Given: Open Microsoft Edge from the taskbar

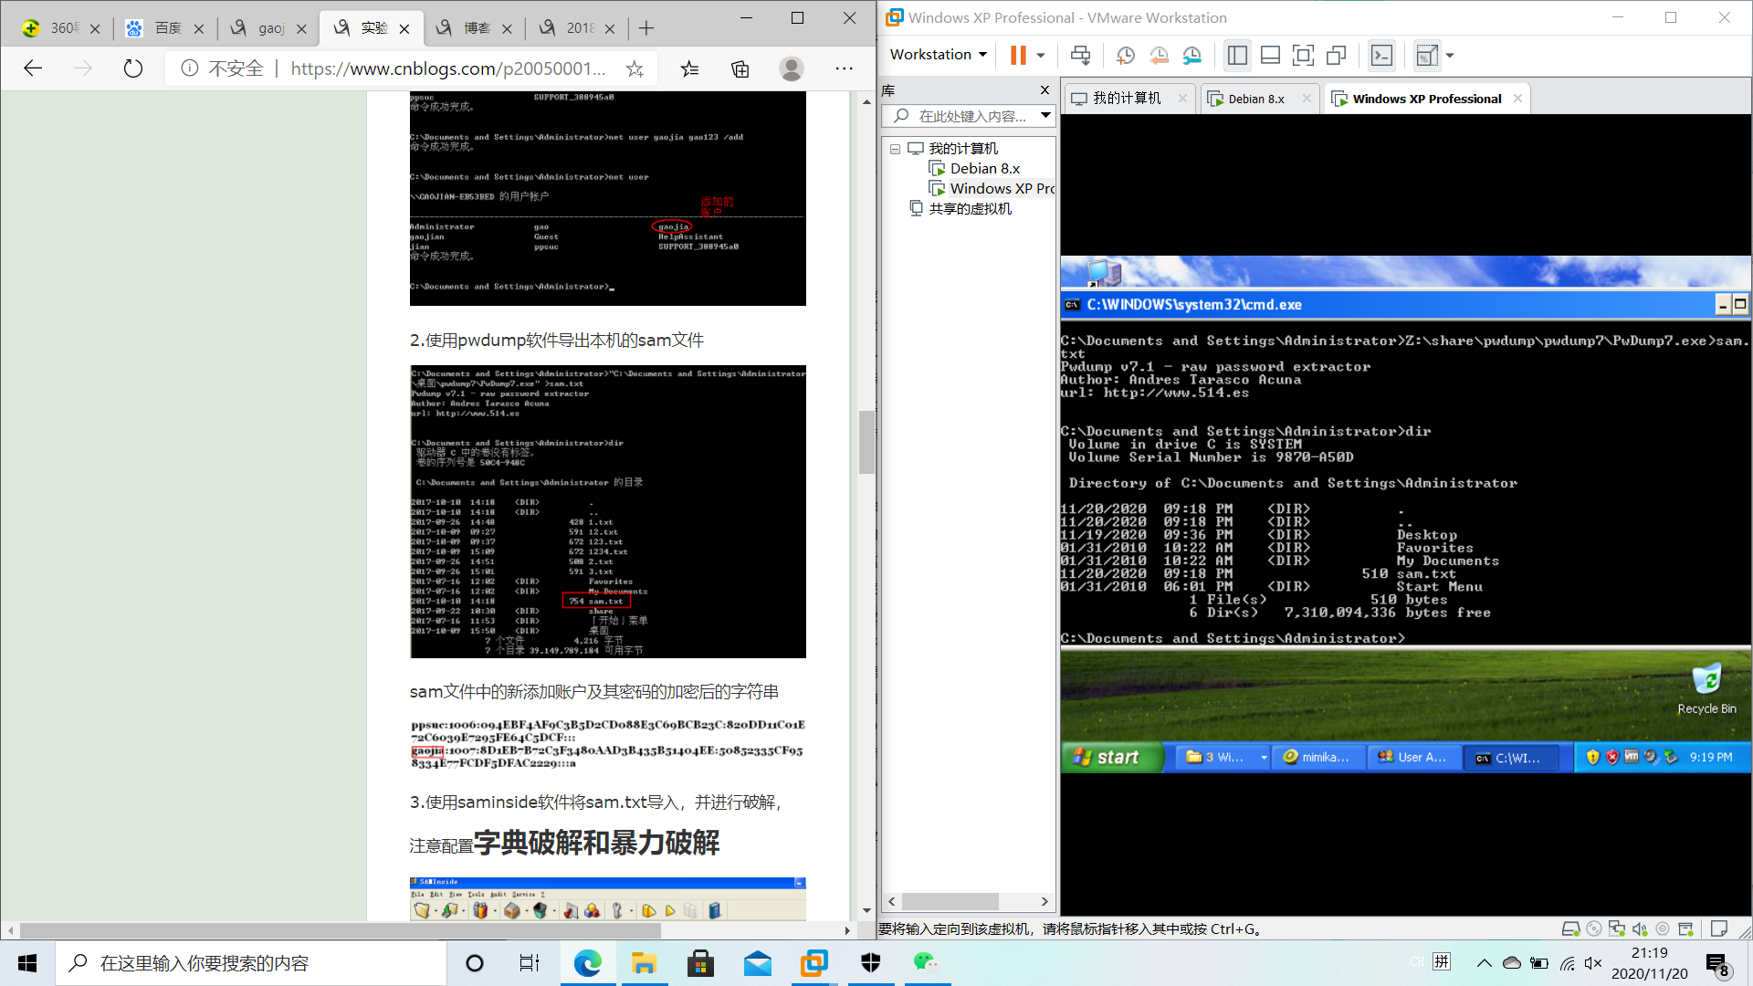Looking at the screenshot, I should coord(587,963).
